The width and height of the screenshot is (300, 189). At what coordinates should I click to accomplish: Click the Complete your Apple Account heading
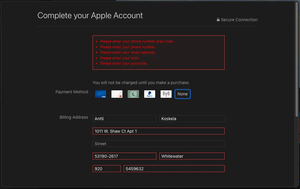[x=90, y=16]
